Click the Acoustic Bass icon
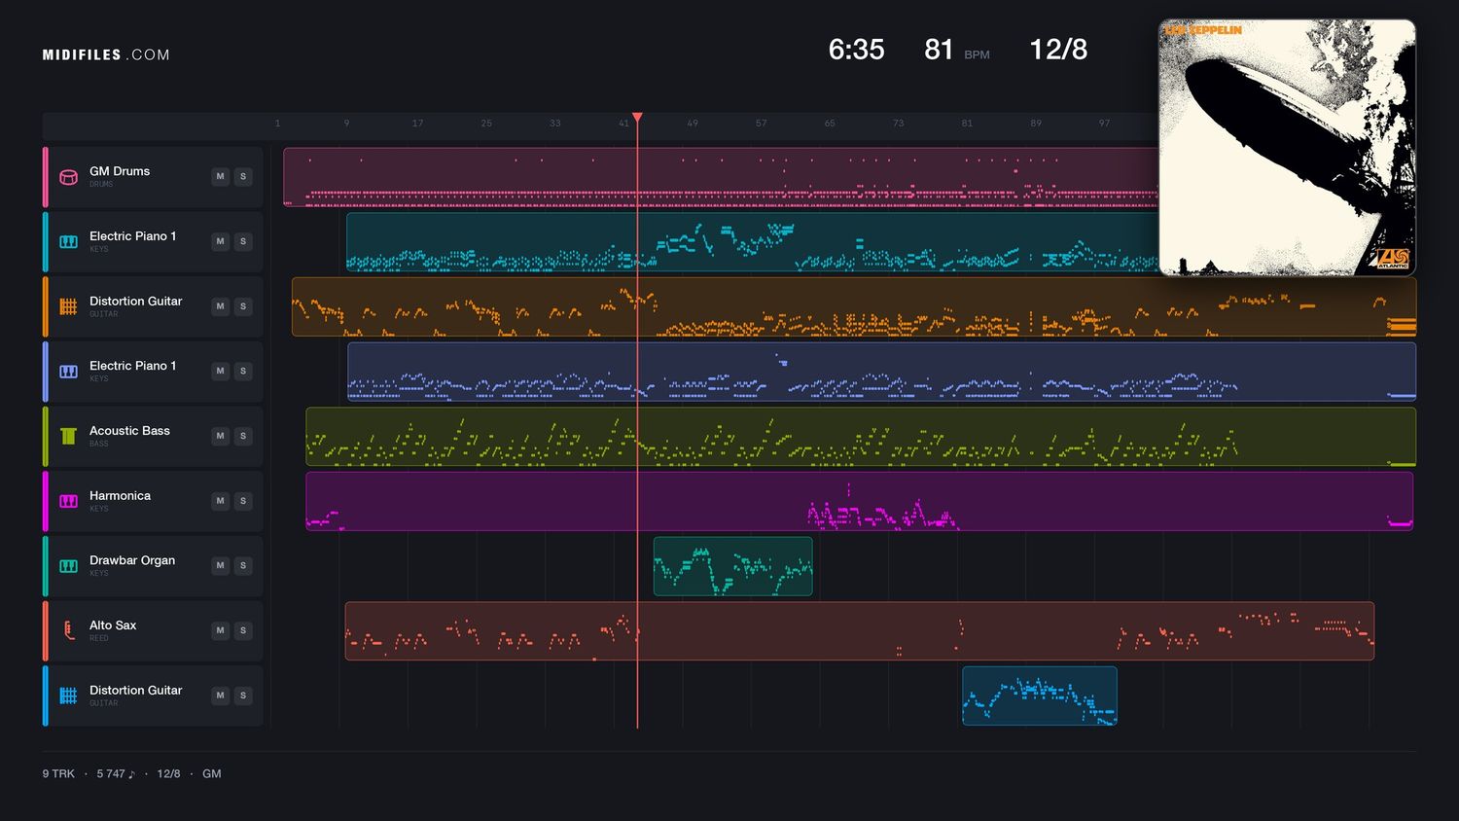Image resolution: width=1459 pixels, height=821 pixels. [69, 436]
